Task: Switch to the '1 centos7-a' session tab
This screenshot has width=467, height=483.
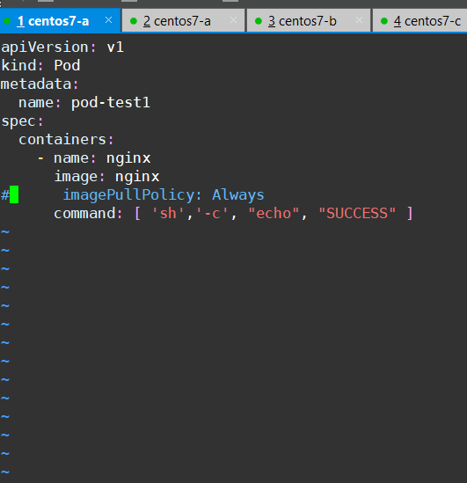Action: click(x=60, y=20)
